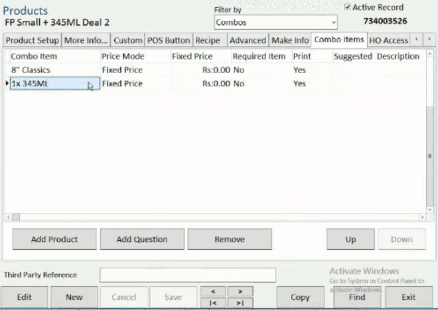Viewport: 438px width, 310px height.
Task: Open the More Info... tab
Action: (86, 41)
